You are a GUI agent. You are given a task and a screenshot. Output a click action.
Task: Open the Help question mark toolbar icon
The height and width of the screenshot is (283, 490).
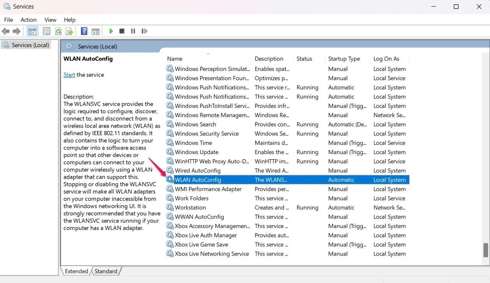pos(84,31)
